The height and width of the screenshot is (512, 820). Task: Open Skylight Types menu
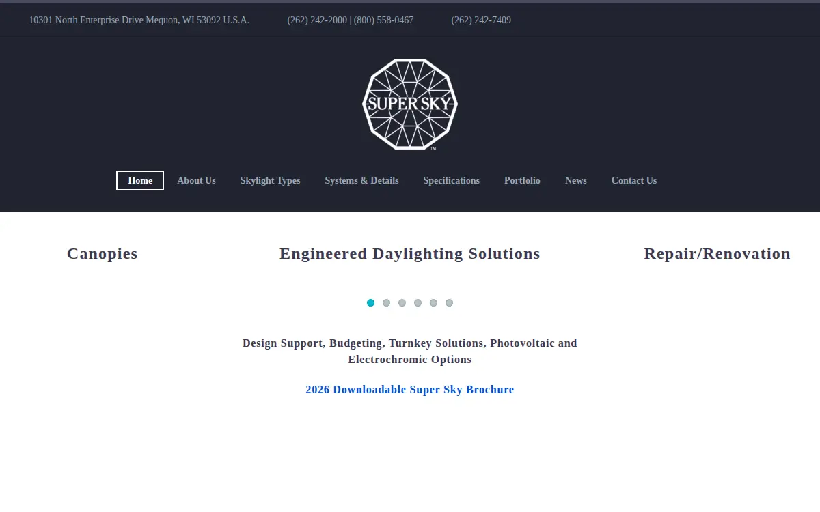coord(270,180)
